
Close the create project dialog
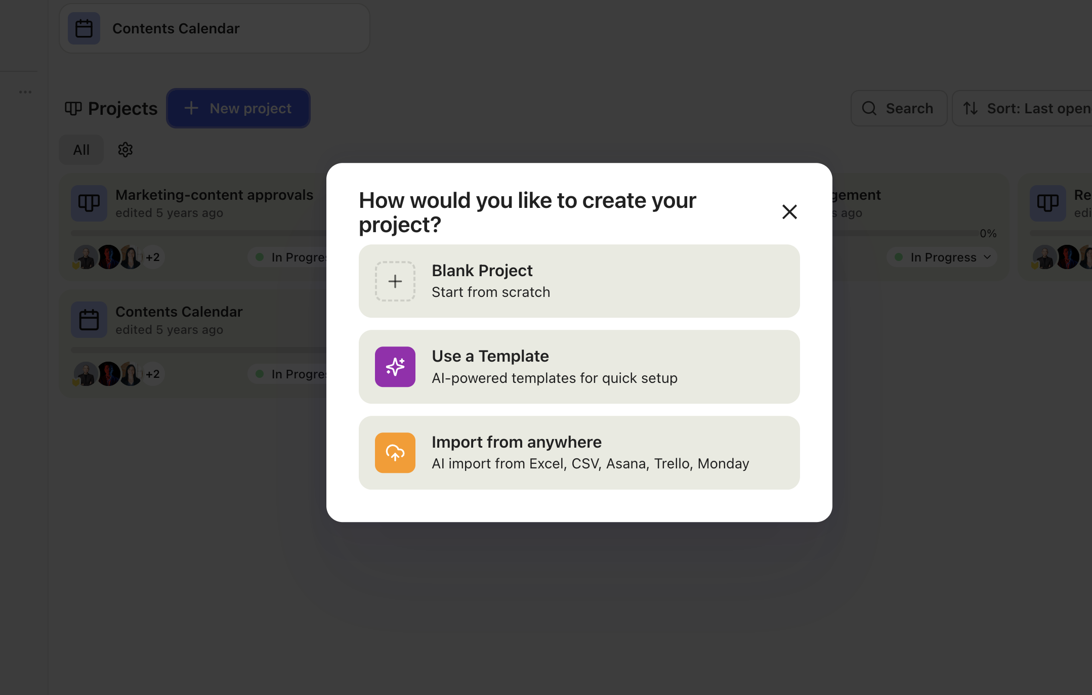[x=789, y=211]
